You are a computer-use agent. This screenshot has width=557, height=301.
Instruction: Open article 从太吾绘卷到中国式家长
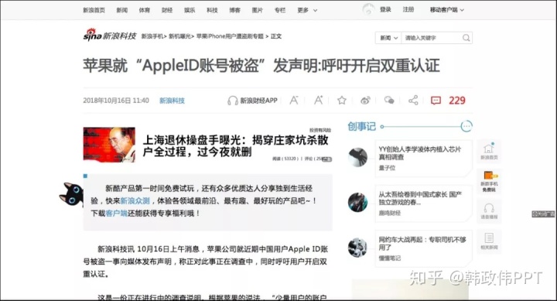click(x=420, y=198)
